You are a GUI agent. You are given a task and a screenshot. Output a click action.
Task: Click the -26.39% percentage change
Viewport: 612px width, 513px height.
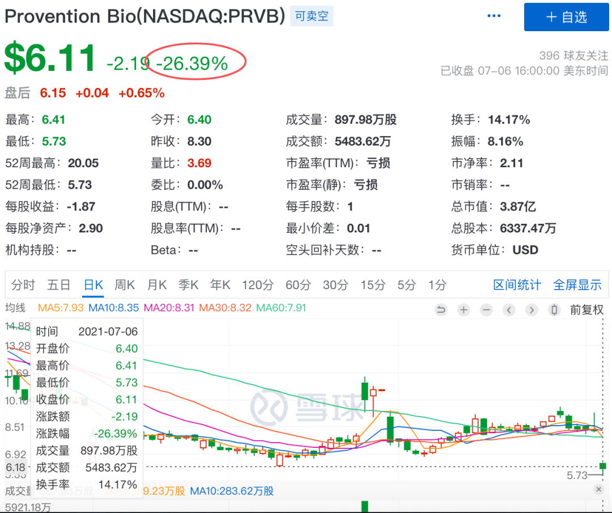click(192, 63)
